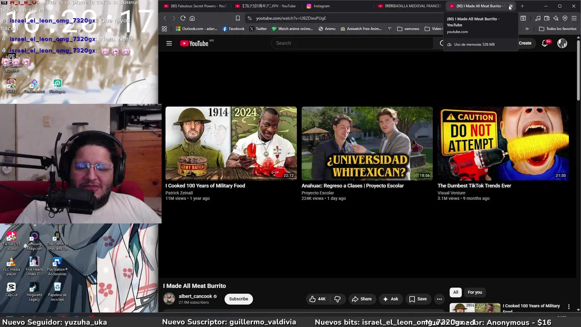Save the video to playlist
Screen dimensions: 581x327
pyautogui.click(x=418, y=299)
